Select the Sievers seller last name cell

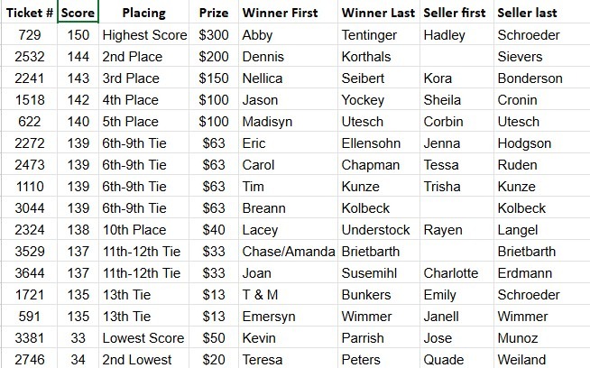coord(521,57)
